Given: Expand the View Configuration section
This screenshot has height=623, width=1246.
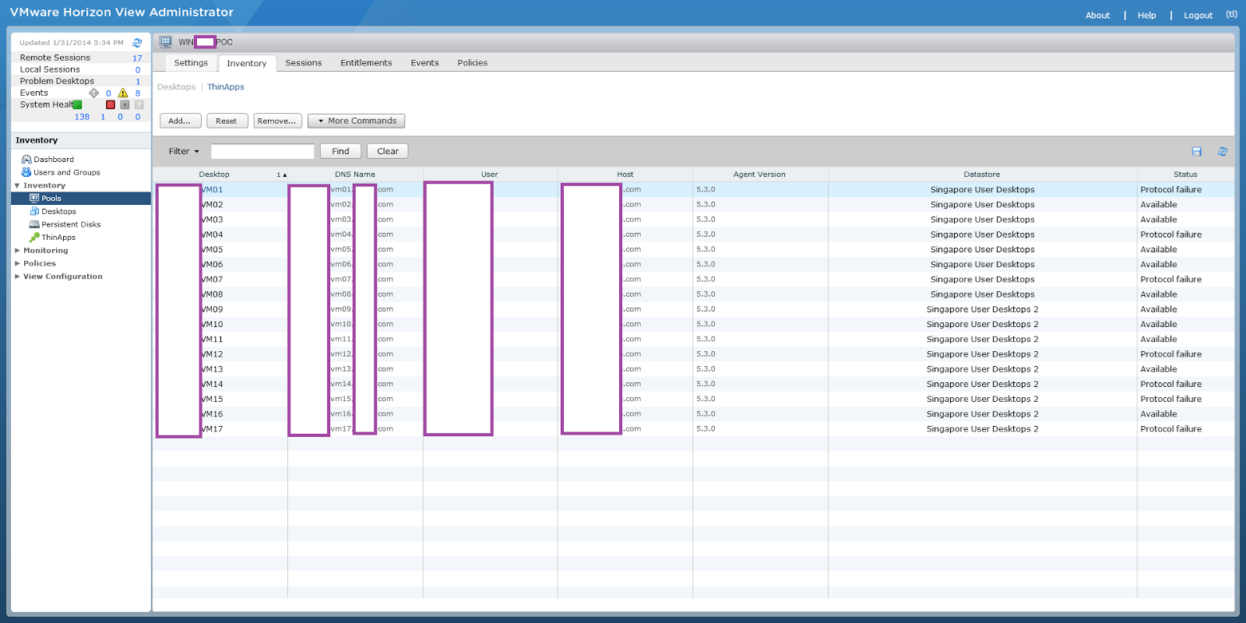Looking at the screenshot, I should [18, 276].
